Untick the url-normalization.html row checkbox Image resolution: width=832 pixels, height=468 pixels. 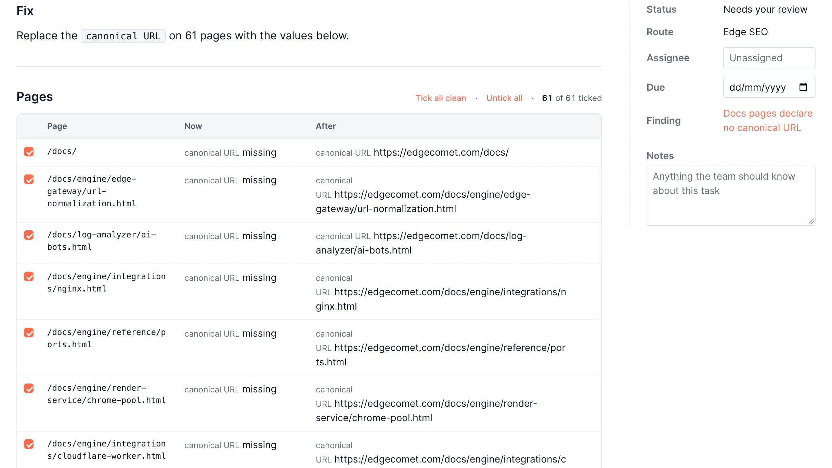tap(29, 179)
